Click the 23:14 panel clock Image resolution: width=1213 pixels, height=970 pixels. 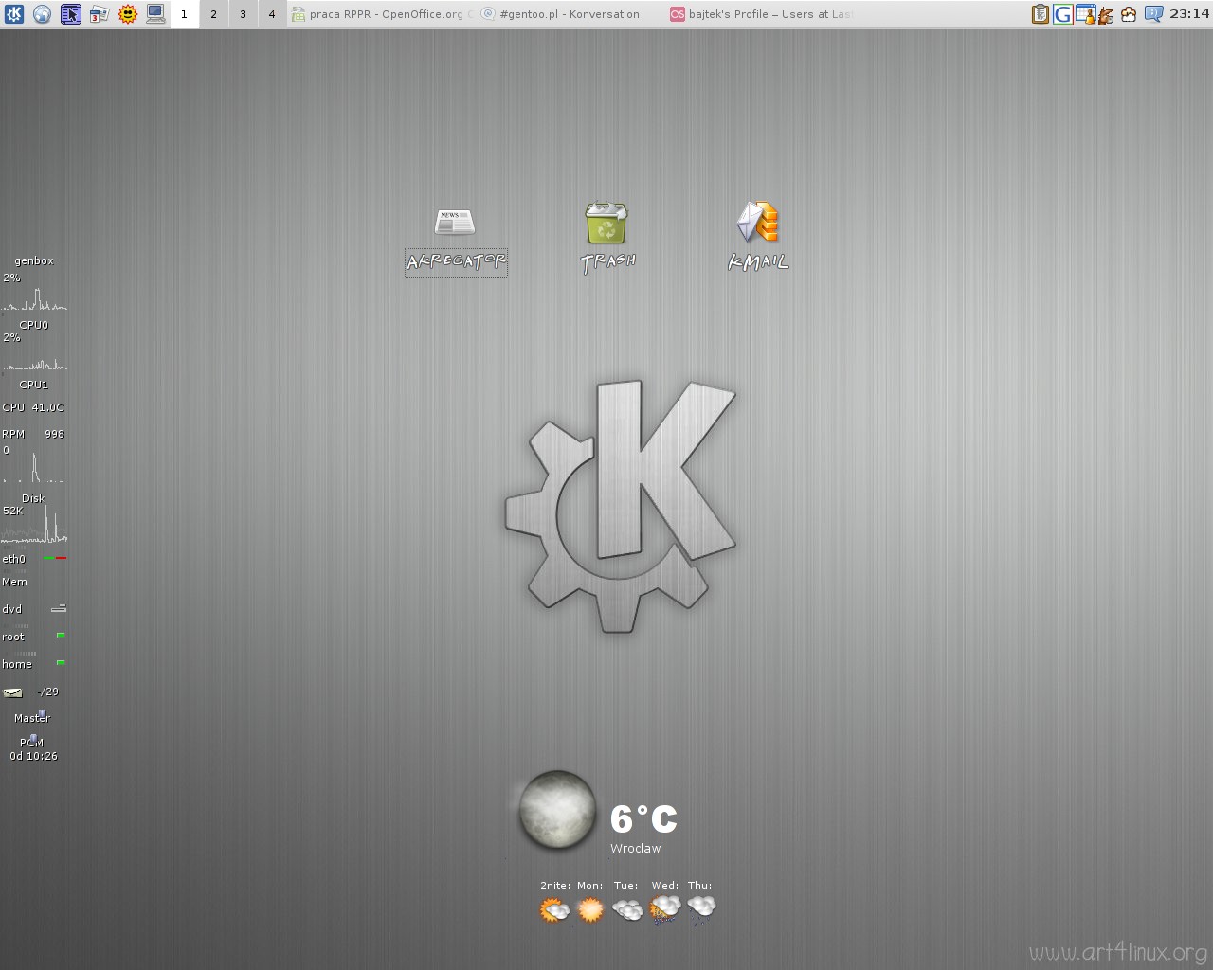1189,14
